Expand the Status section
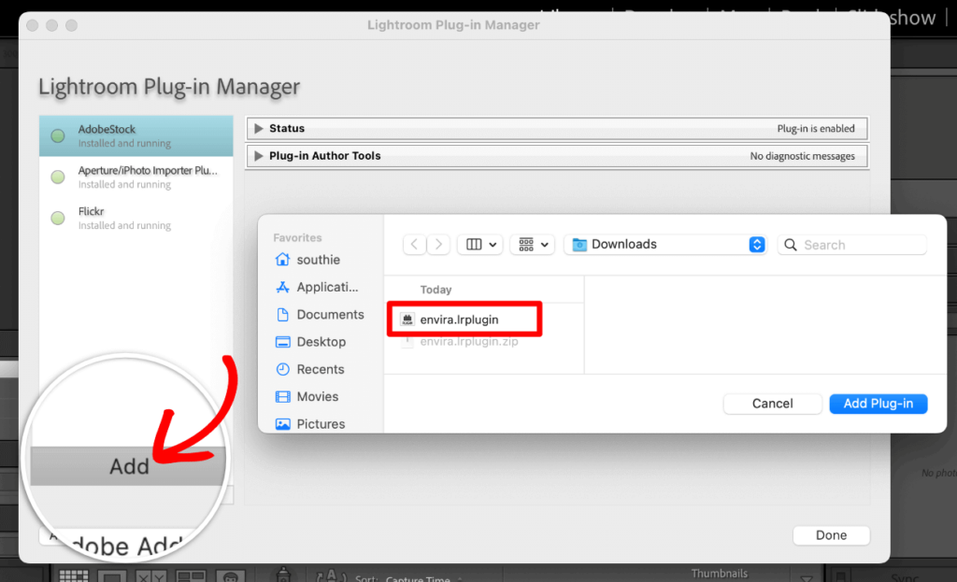Image resolution: width=957 pixels, height=582 pixels. point(259,128)
